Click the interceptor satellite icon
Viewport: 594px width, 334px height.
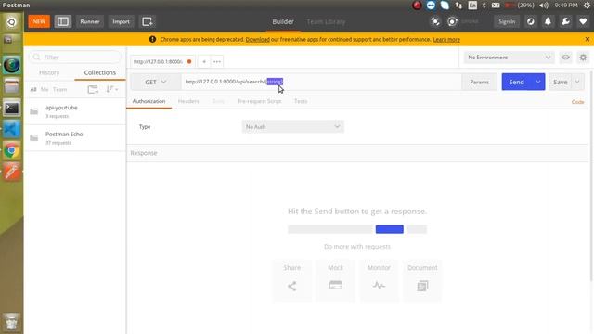point(435,21)
